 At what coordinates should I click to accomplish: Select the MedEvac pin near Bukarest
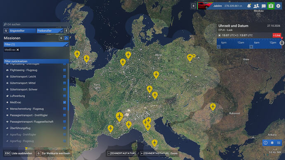(213, 107)
